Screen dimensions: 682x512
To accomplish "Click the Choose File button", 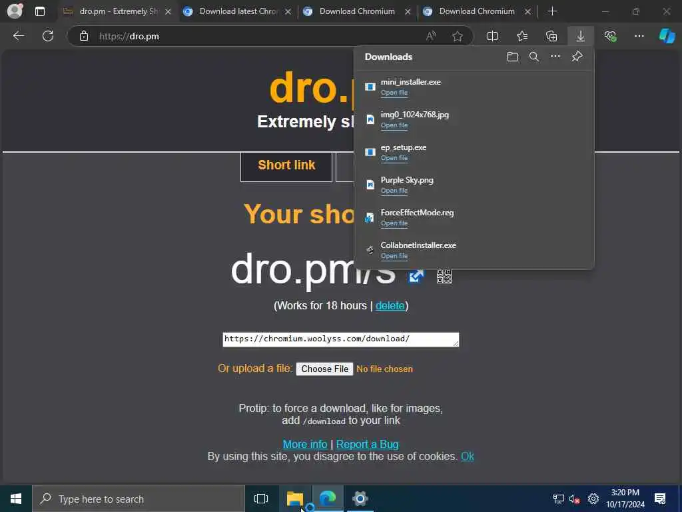I will [324, 369].
